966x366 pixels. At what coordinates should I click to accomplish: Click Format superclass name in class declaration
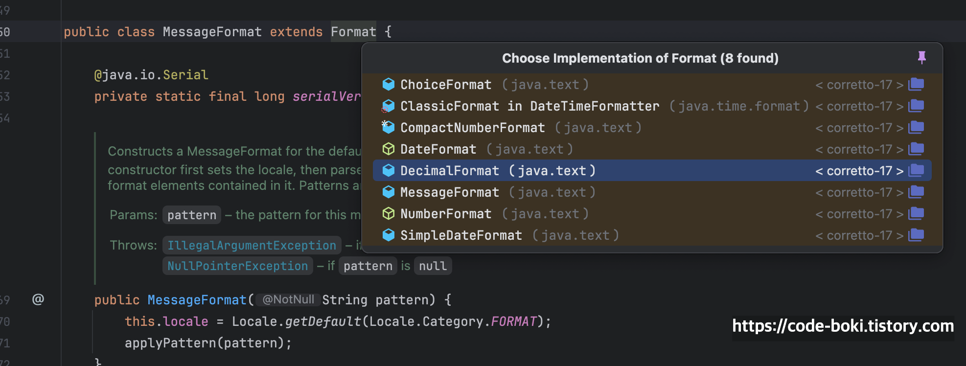353,32
